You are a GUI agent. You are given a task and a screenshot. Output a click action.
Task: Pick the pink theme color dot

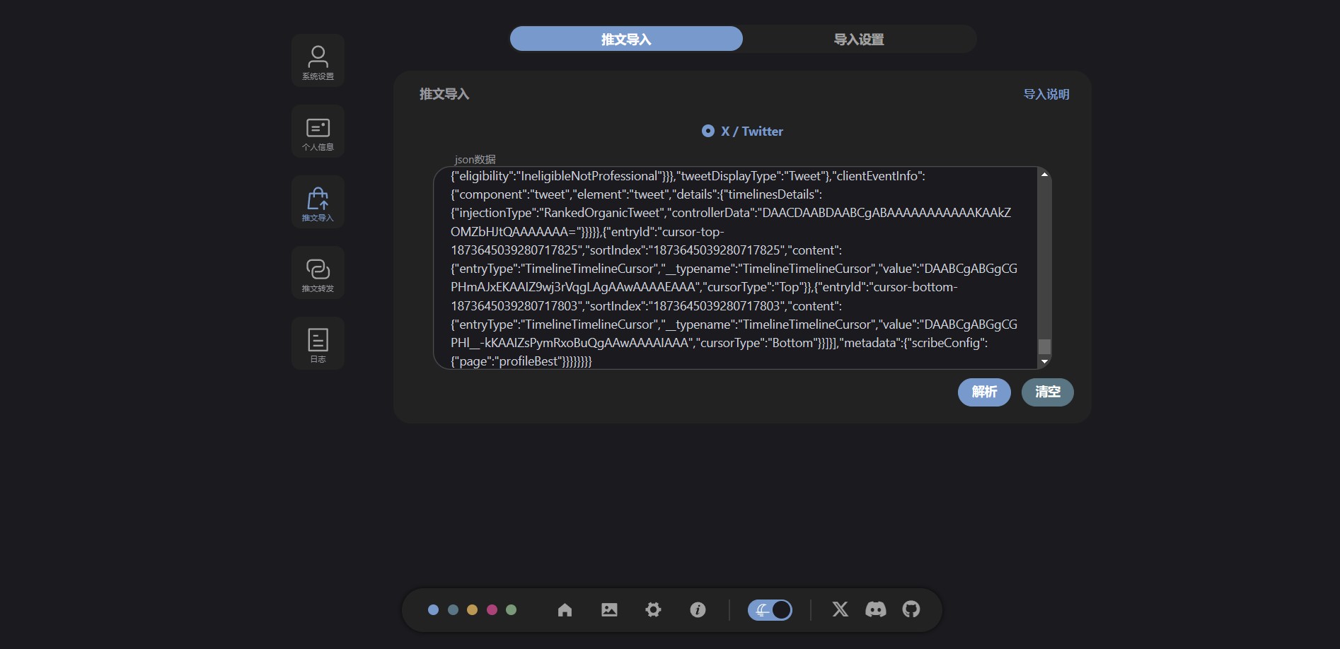[x=492, y=609]
